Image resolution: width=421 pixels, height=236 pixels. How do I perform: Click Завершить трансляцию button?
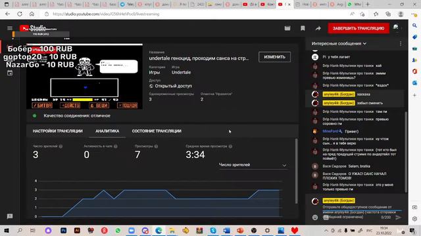click(359, 28)
